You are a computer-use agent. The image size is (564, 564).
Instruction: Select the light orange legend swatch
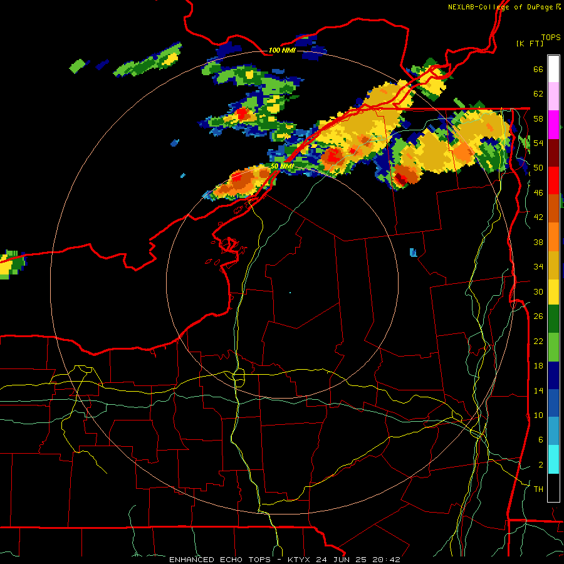[x=553, y=237]
